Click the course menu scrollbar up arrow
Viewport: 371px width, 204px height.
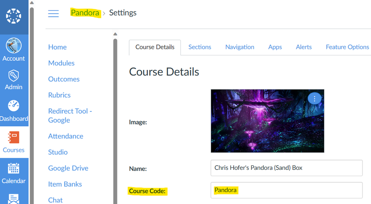pos(115,34)
